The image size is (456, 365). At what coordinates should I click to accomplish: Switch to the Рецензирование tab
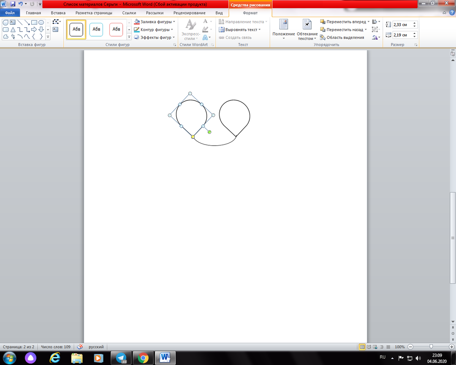tap(189, 13)
